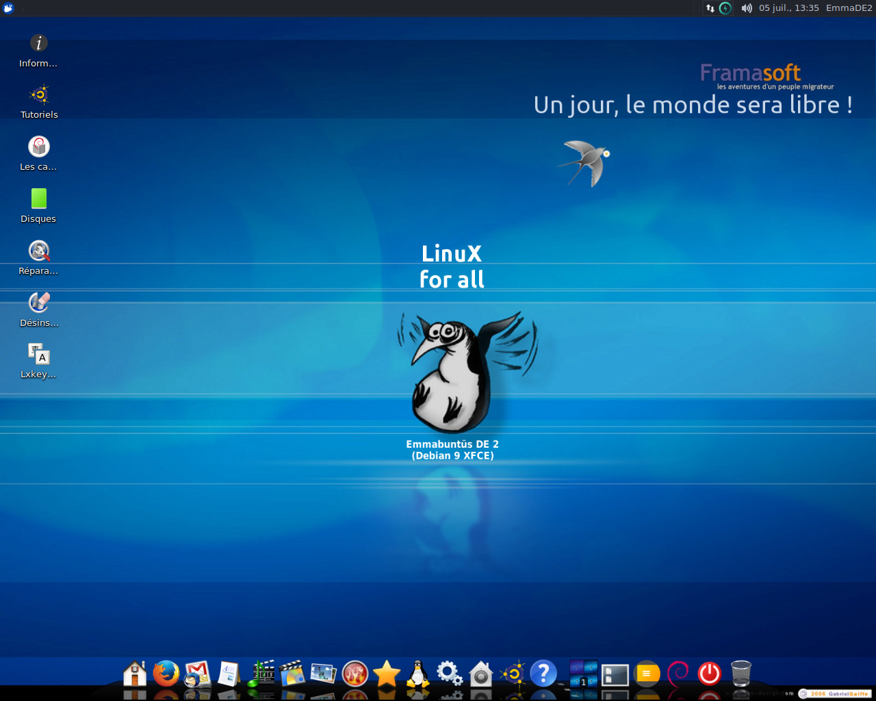Open the Information desktop shortcut

coord(38,51)
